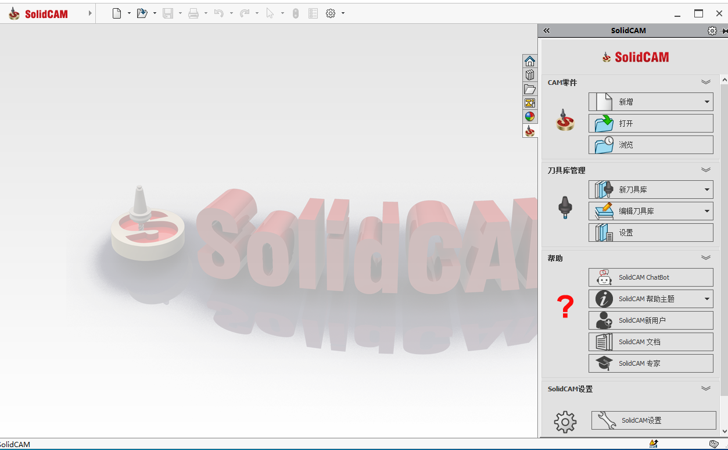728x450 pixels.
Task: Open the 新刀具库 dropdown arrow
Action: 707,190
